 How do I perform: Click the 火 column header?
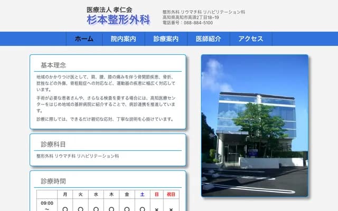click(81, 195)
